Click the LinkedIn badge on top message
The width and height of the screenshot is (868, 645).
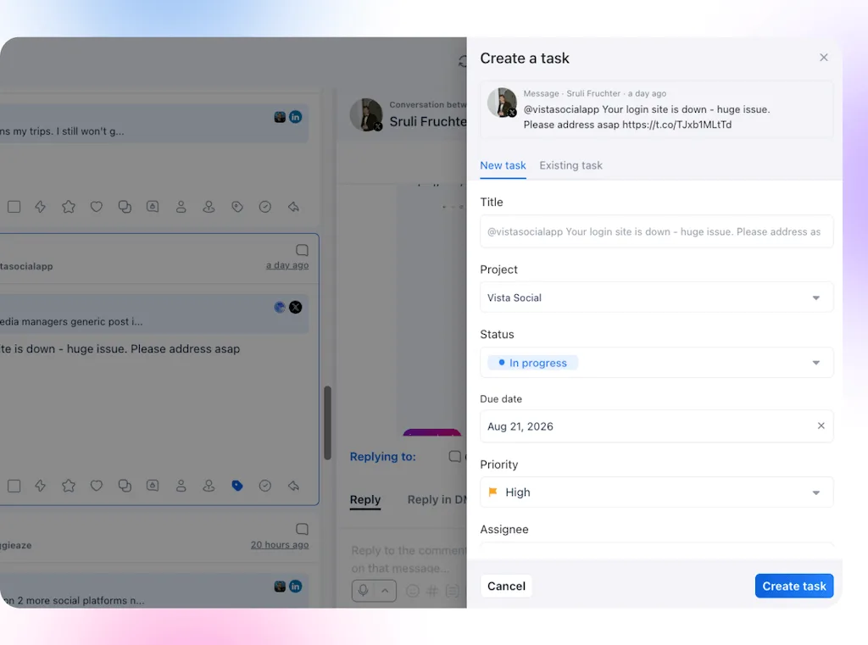click(296, 117)
